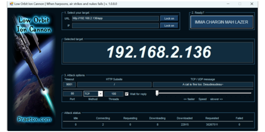Lock on to the URL target
This screenshot has height=132, width=265.
tap(169, 18)
